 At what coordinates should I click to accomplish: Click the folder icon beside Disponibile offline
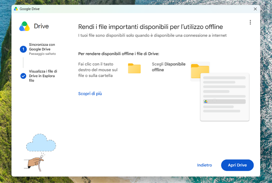[200, 71]
